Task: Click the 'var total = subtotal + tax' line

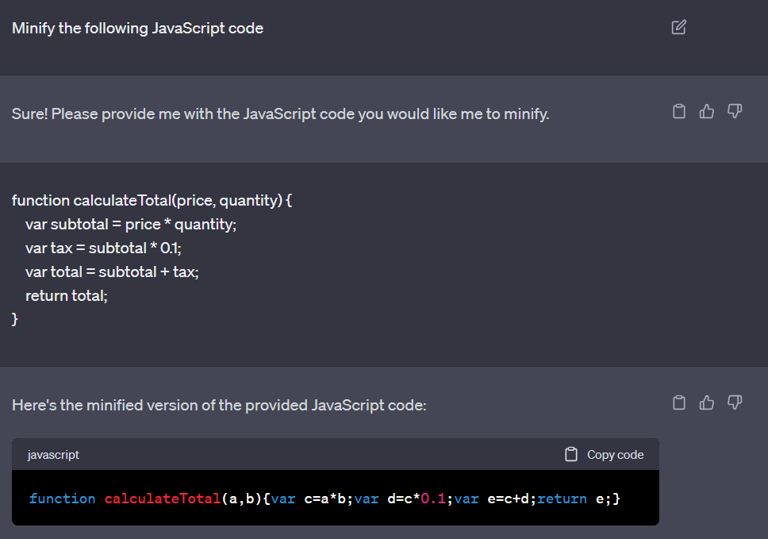Action: coord(112,271)
